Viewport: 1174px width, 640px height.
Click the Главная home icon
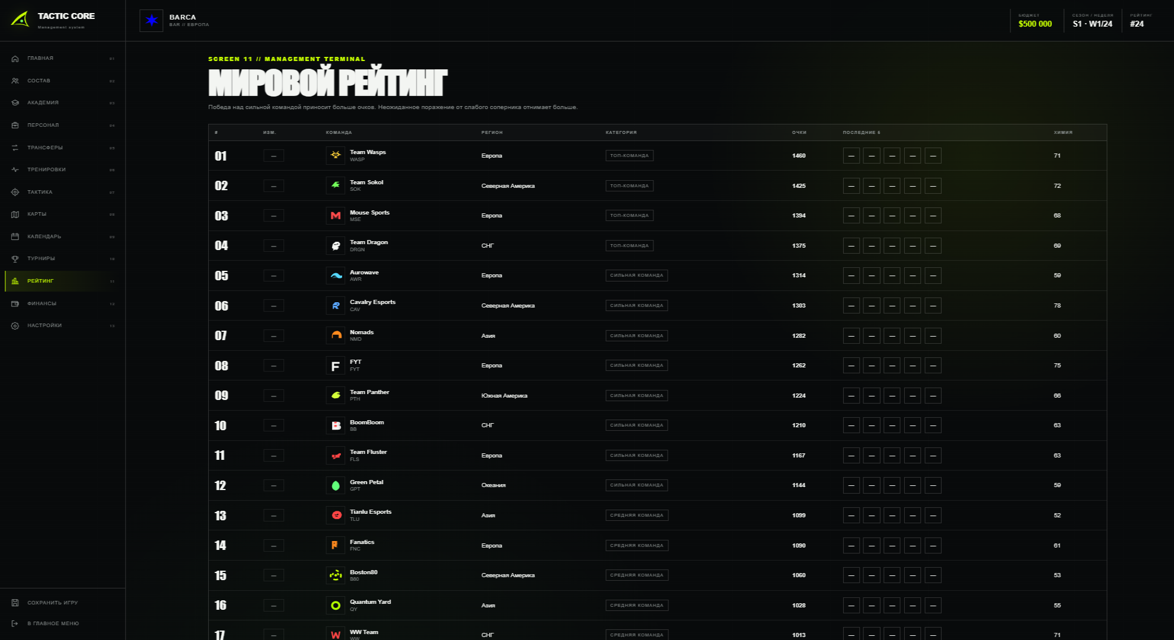click(15, 59)
